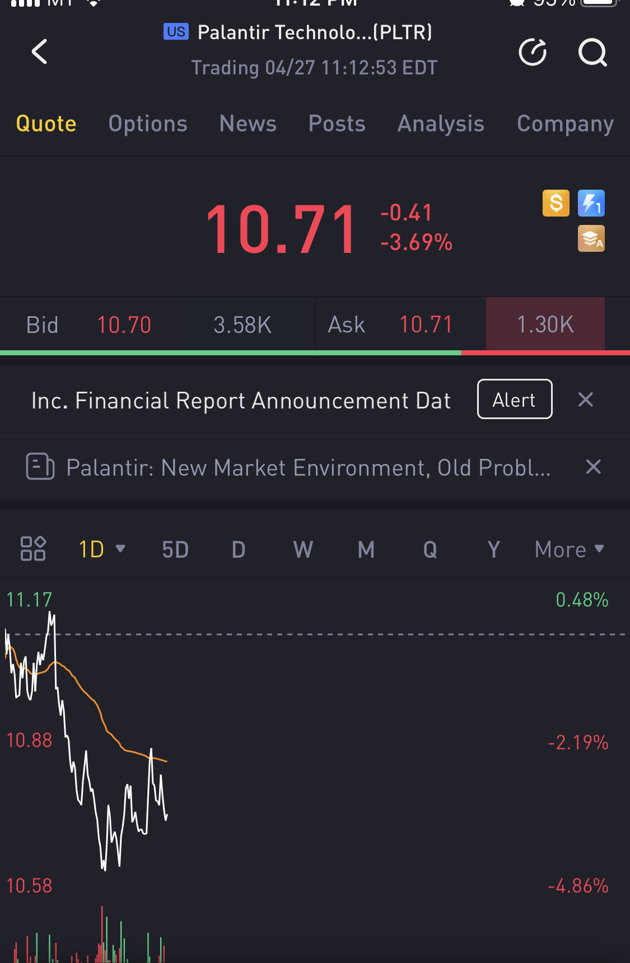Dismiss the Financial Report announcement banner
The image size is (630, 963).
(585, 400)
